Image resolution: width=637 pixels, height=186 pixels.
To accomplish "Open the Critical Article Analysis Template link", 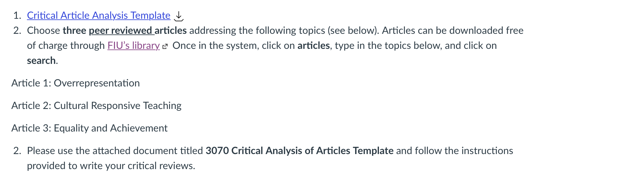I will (99, 15).
